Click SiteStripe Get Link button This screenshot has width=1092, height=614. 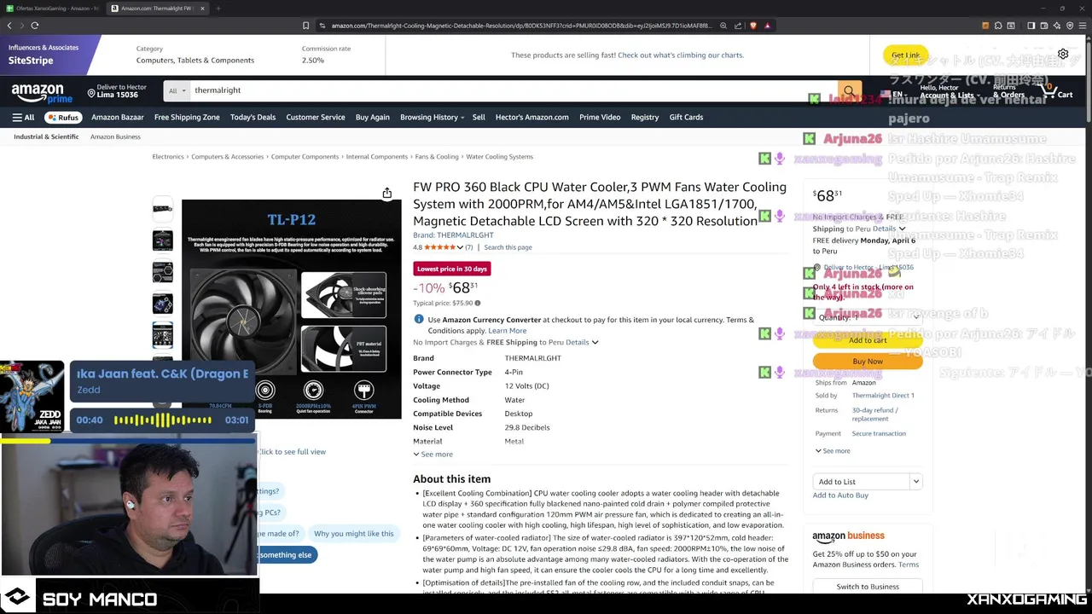click(905, 55)
